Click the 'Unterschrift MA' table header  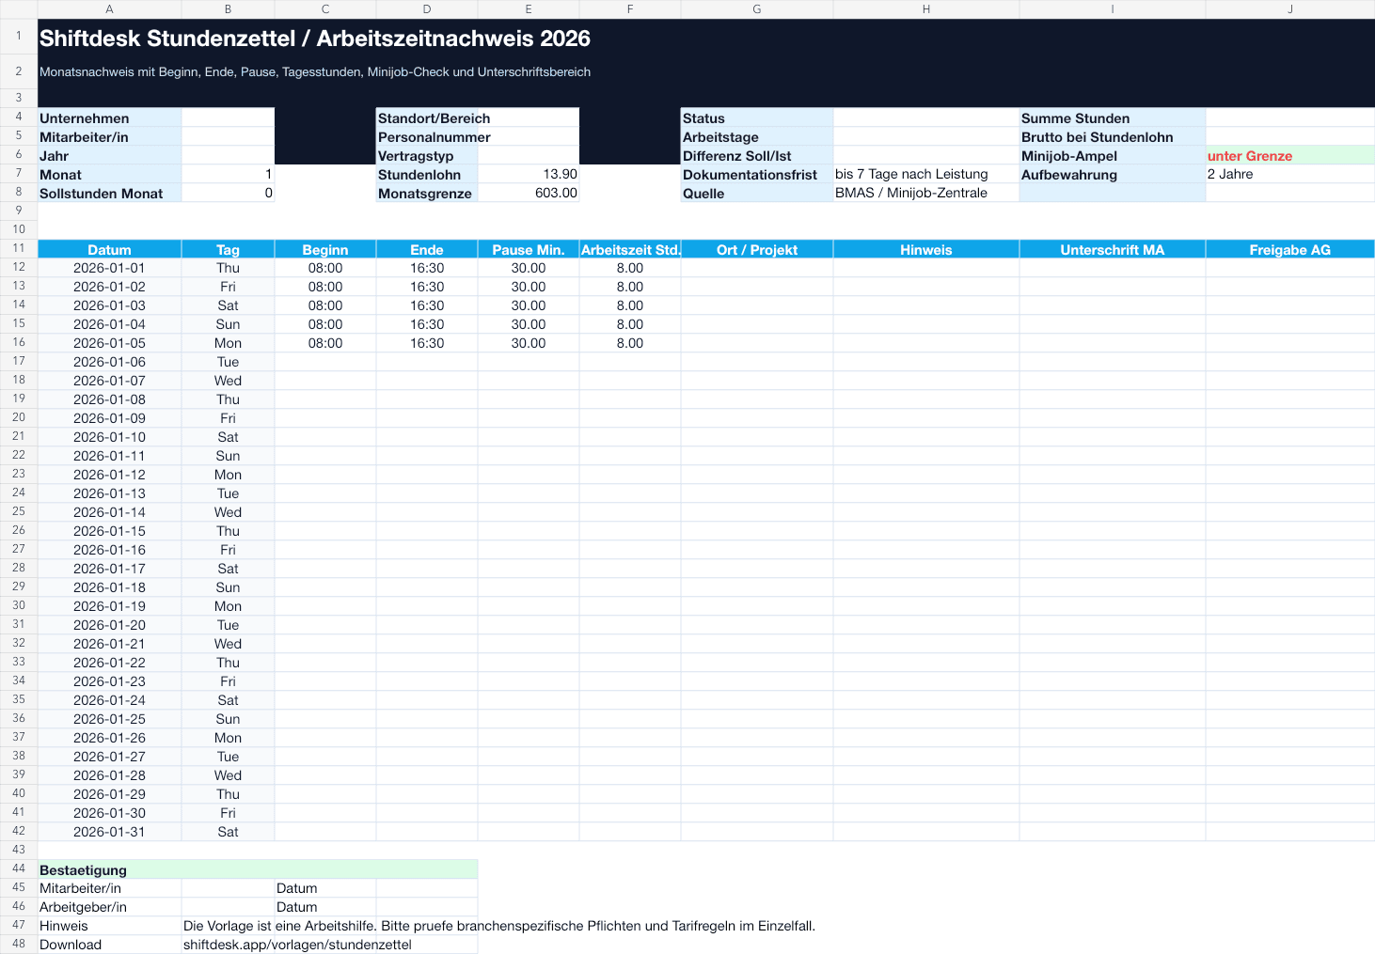point(1113,249)
